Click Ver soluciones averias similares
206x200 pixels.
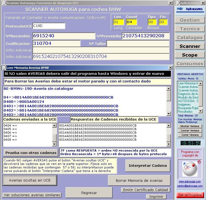pos(32,195)
